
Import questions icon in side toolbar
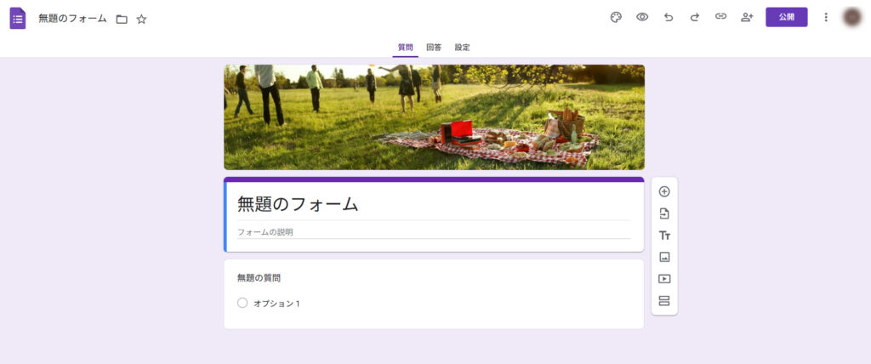click(x=664, y=213)
